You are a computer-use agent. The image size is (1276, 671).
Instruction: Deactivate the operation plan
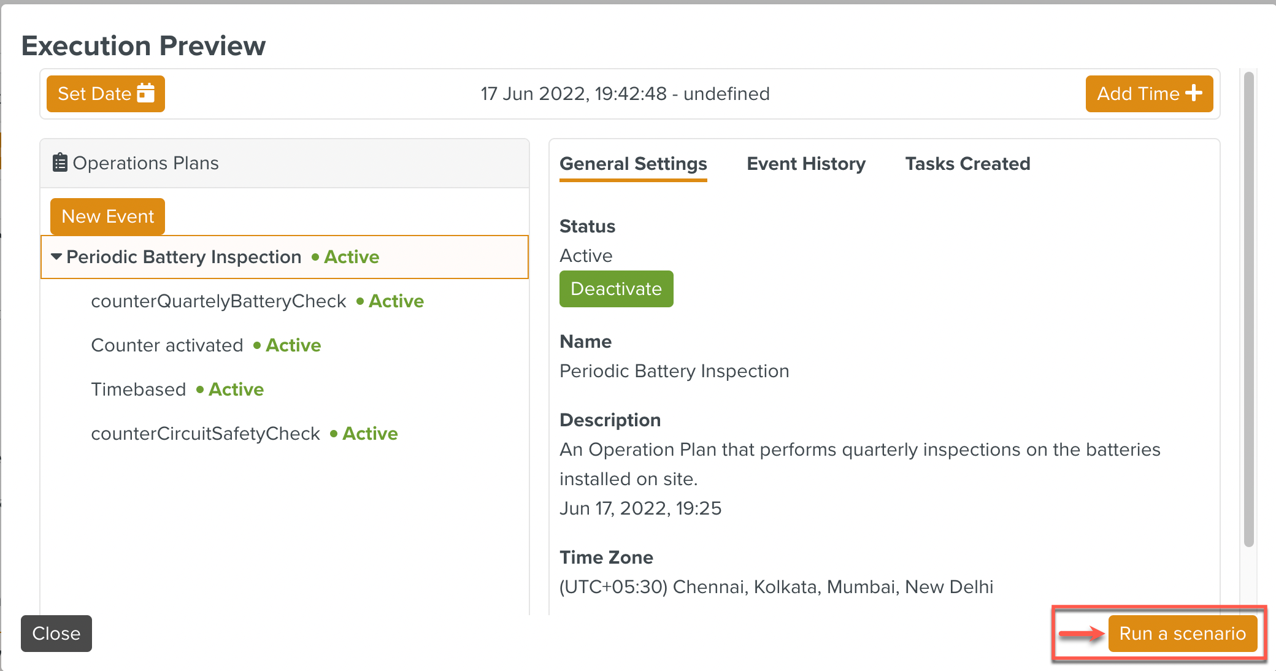[x=616, y=289]
